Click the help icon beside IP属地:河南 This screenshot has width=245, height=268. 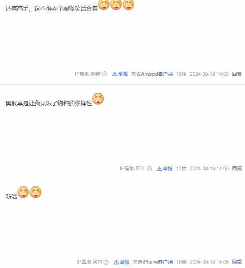[106, 262]
